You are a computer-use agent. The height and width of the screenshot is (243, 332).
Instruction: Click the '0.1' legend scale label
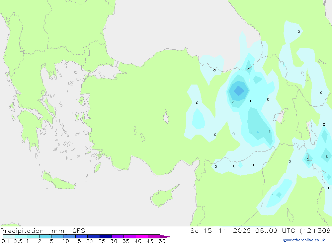[6, 241]
